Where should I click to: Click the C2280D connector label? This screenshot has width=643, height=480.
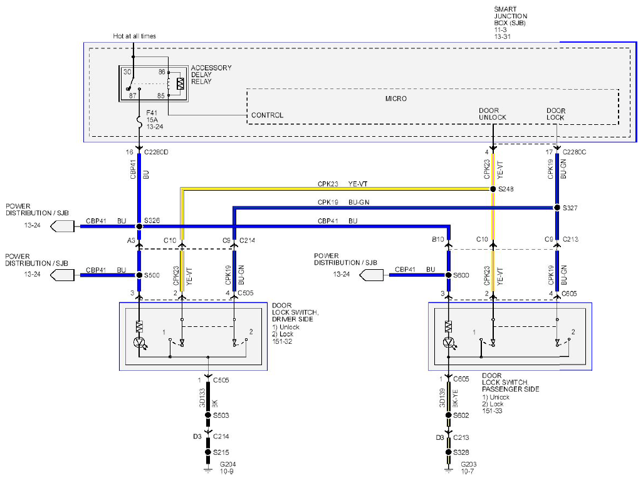pos(156,152)
